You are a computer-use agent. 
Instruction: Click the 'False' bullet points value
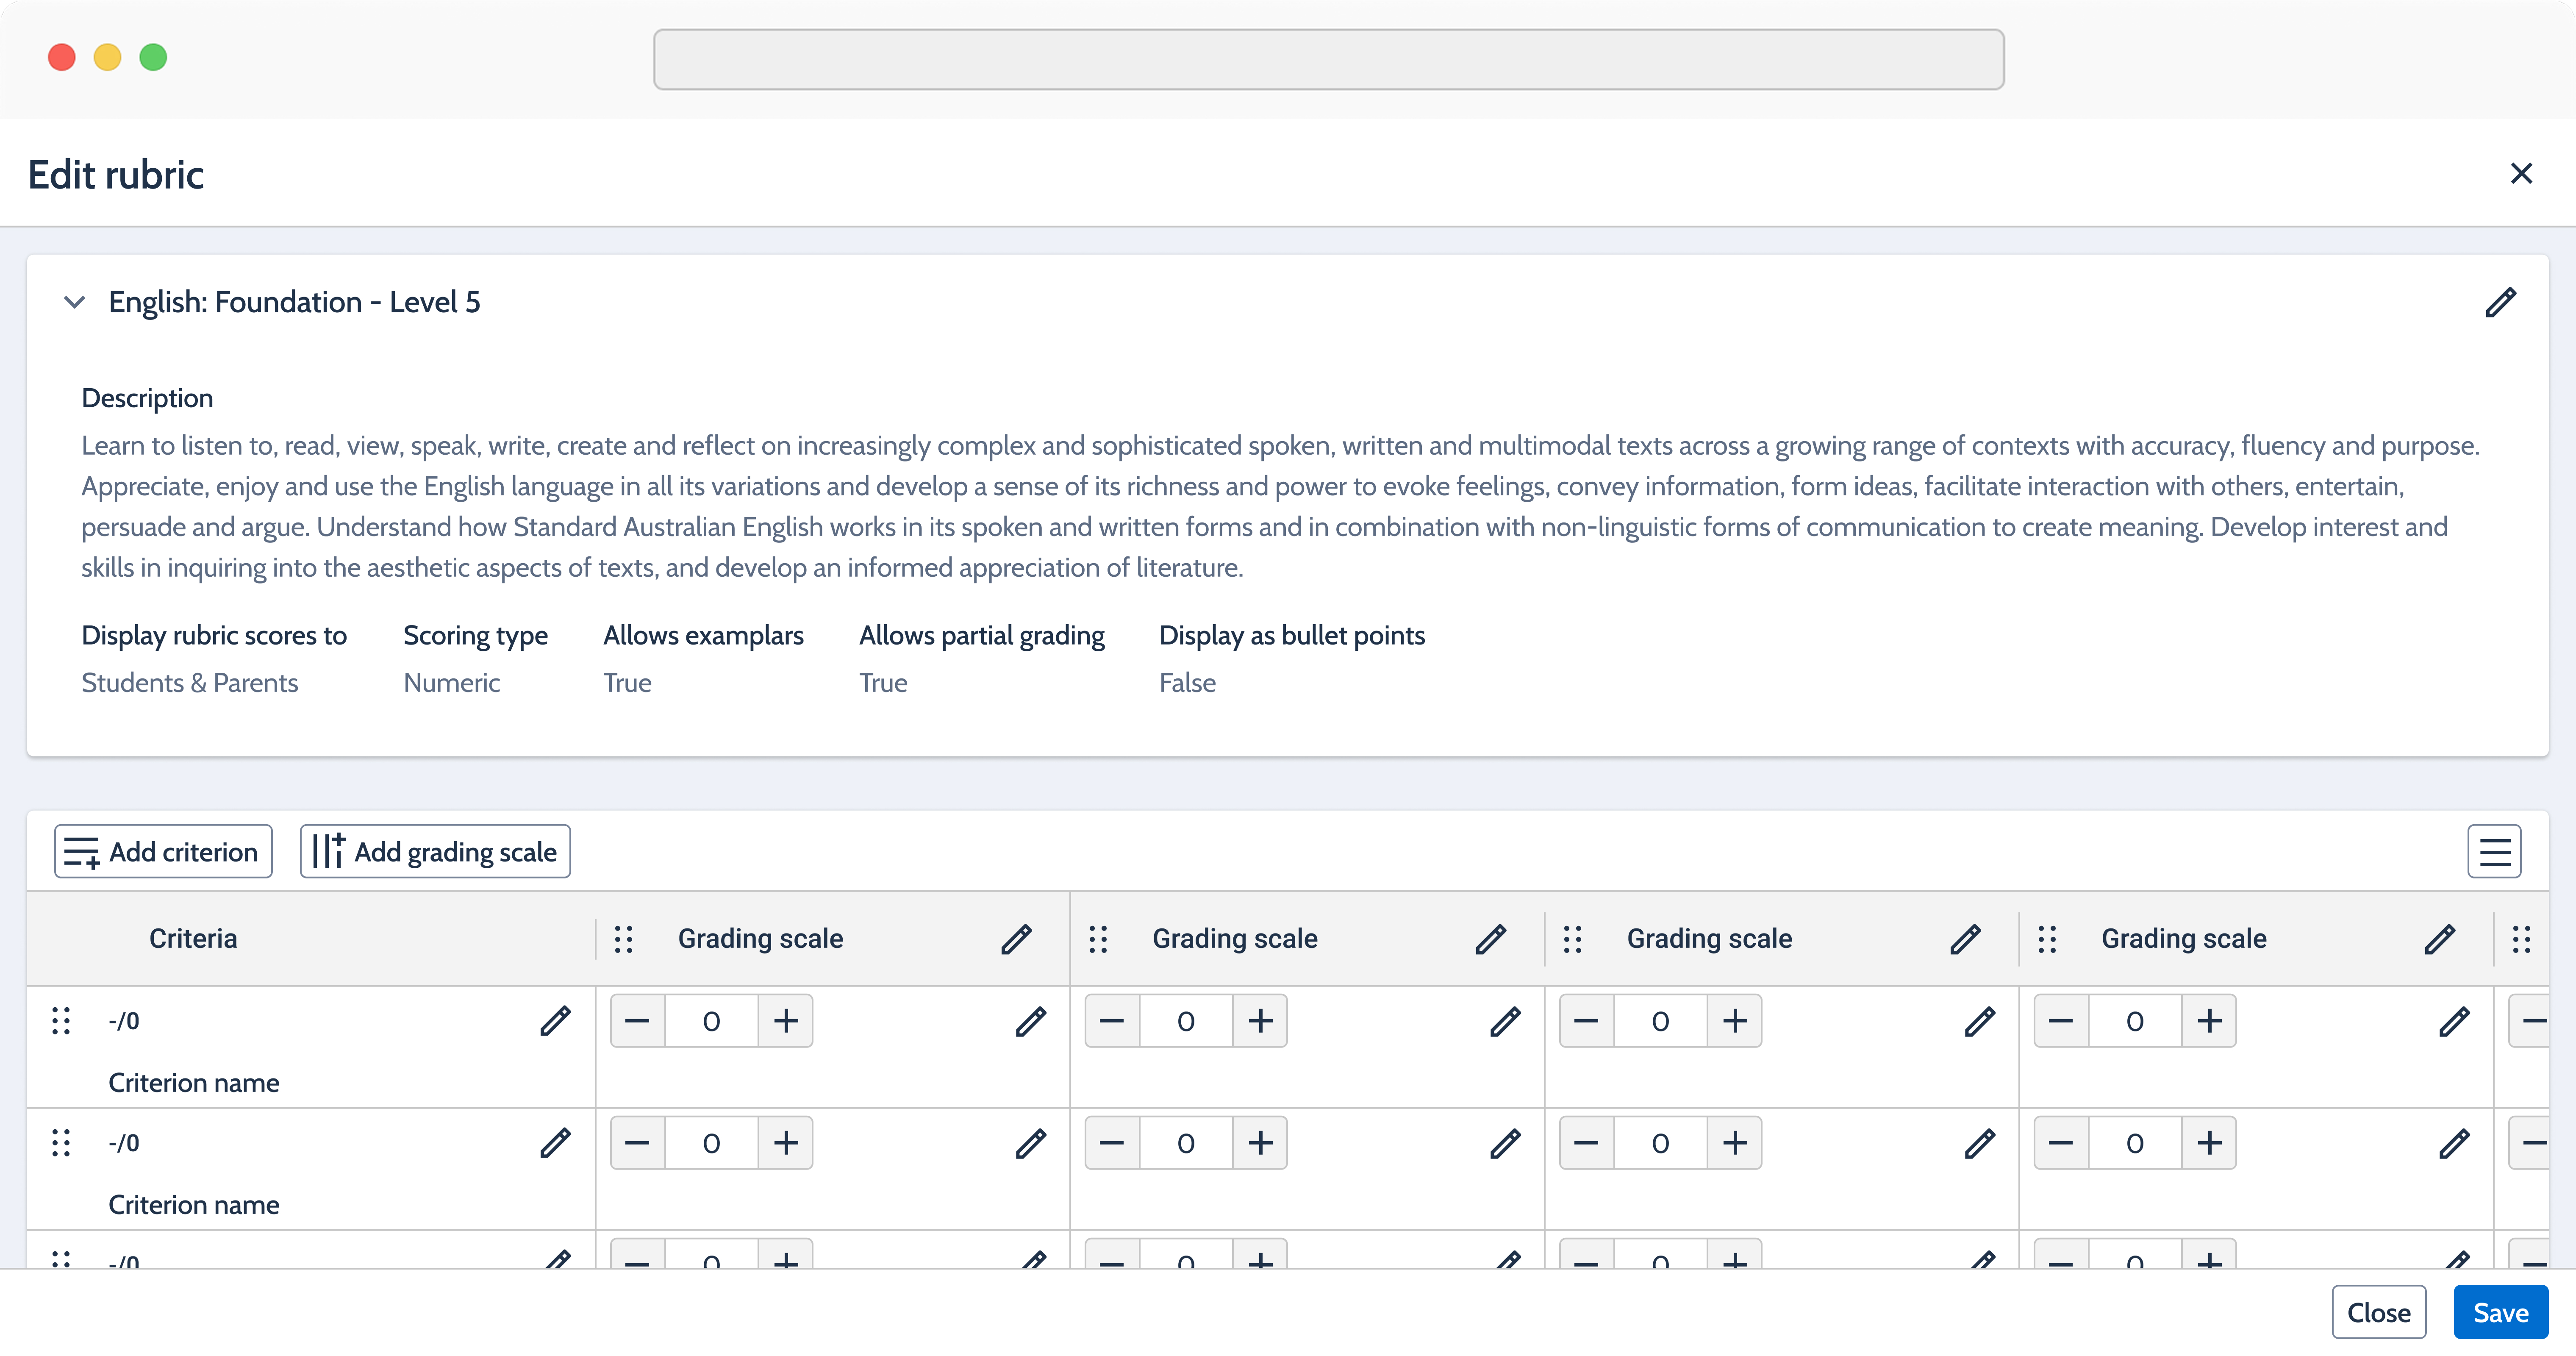1187,683
